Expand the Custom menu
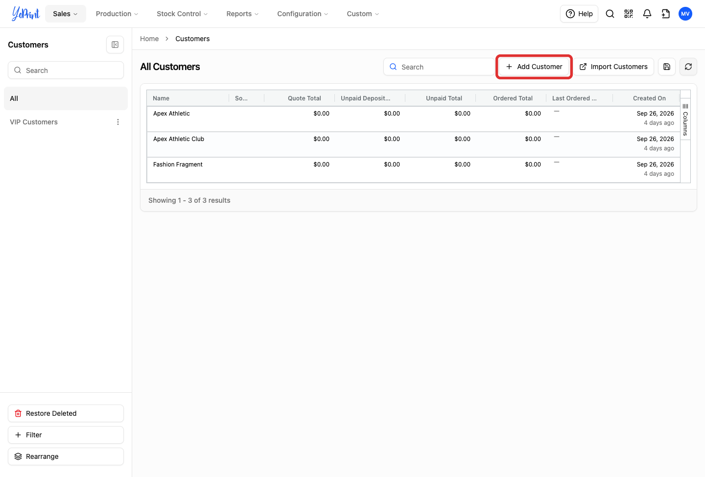The width and height of the screenshot is (705, 477). (x=363, y=14)
